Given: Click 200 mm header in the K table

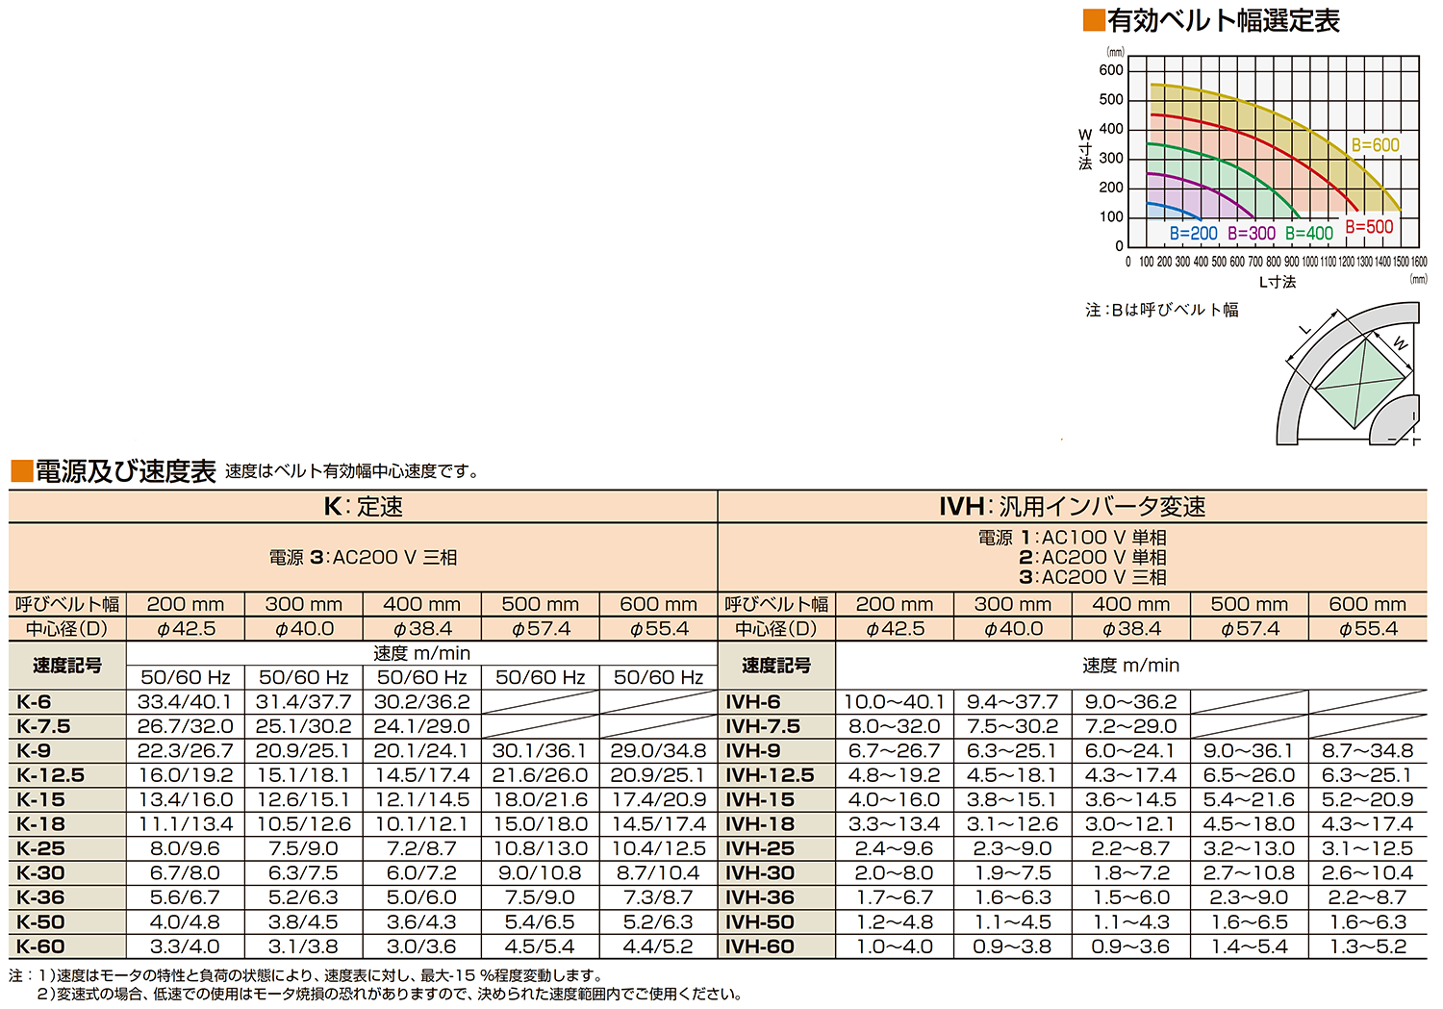Looking at the screenshot, I should [x=186, y=604].
